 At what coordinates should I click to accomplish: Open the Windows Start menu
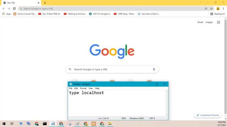[x=4, y=124]
